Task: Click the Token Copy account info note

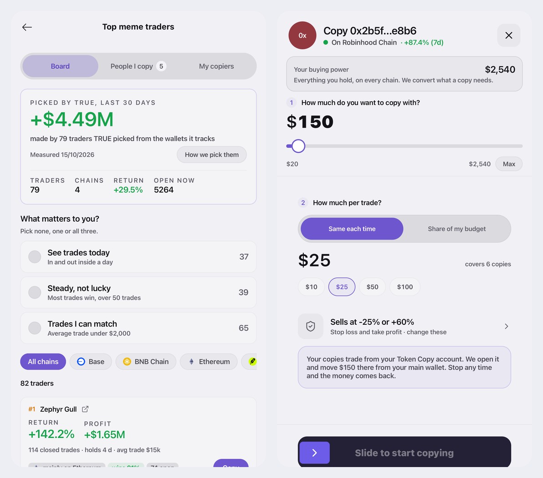Action: click(405, 368)
